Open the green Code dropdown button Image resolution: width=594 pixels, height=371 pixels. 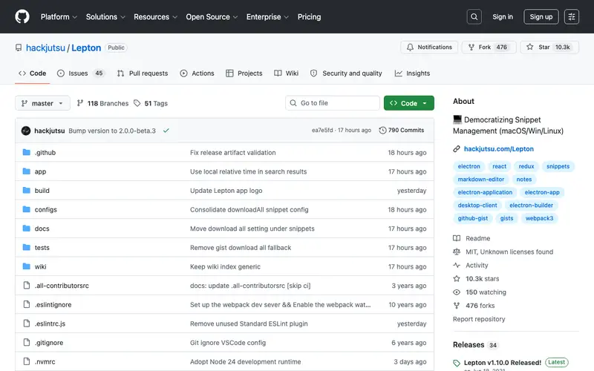pos(409,103)
